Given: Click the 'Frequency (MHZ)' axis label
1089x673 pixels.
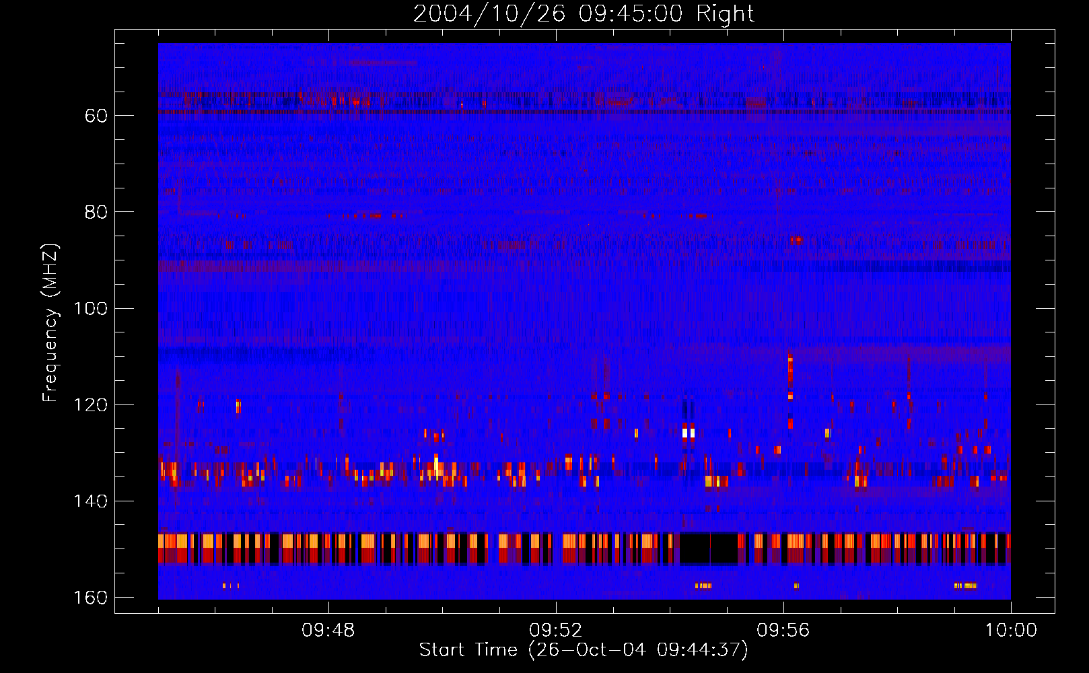Looking at the screenshot, I should coord(50,323).
